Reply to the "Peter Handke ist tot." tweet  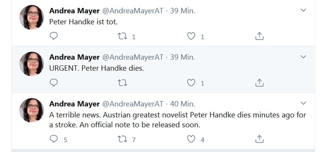[x=54, y=36]
